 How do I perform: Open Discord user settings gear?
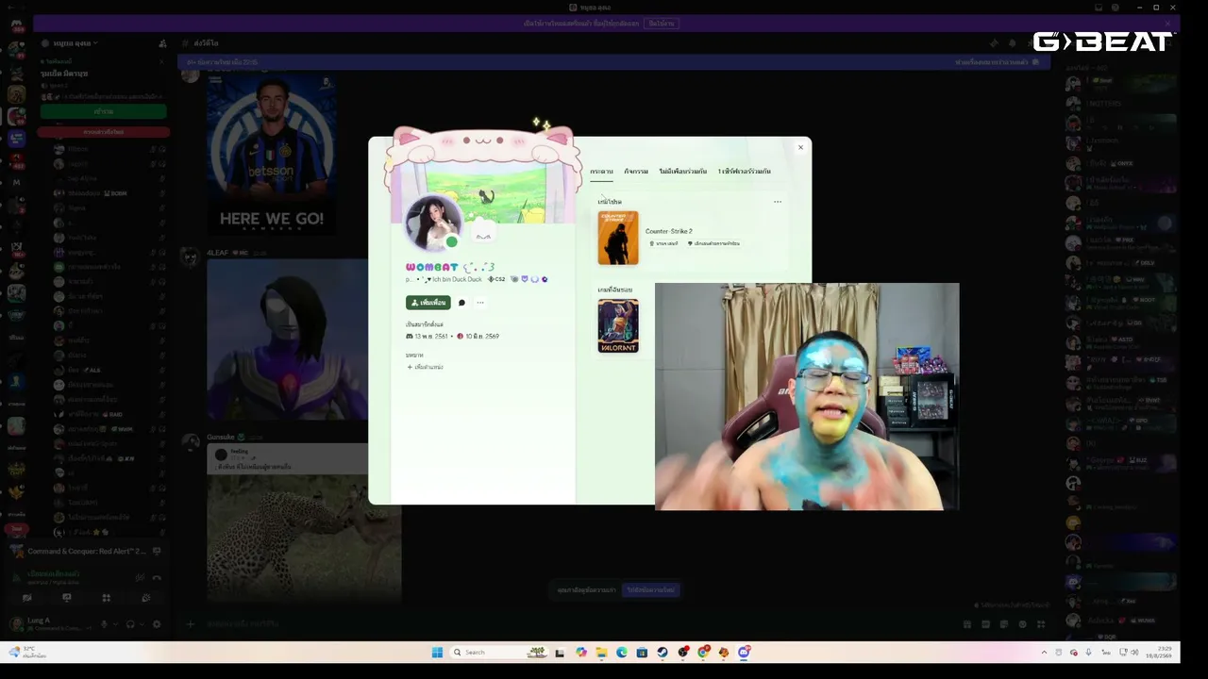tap(157, 624)
